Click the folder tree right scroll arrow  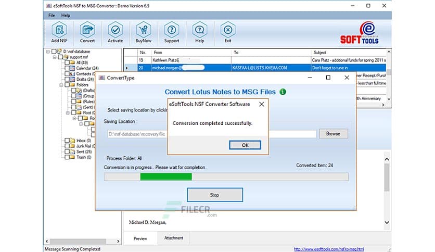[118, 241]
